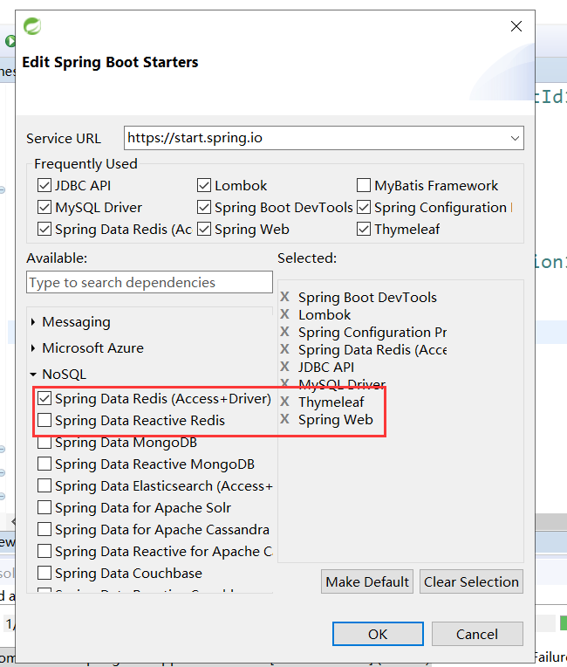This screenshot has width=567, height=667.
Task: Uncheck Spring Web in Frequently Used
Action: tap(204, 229)
